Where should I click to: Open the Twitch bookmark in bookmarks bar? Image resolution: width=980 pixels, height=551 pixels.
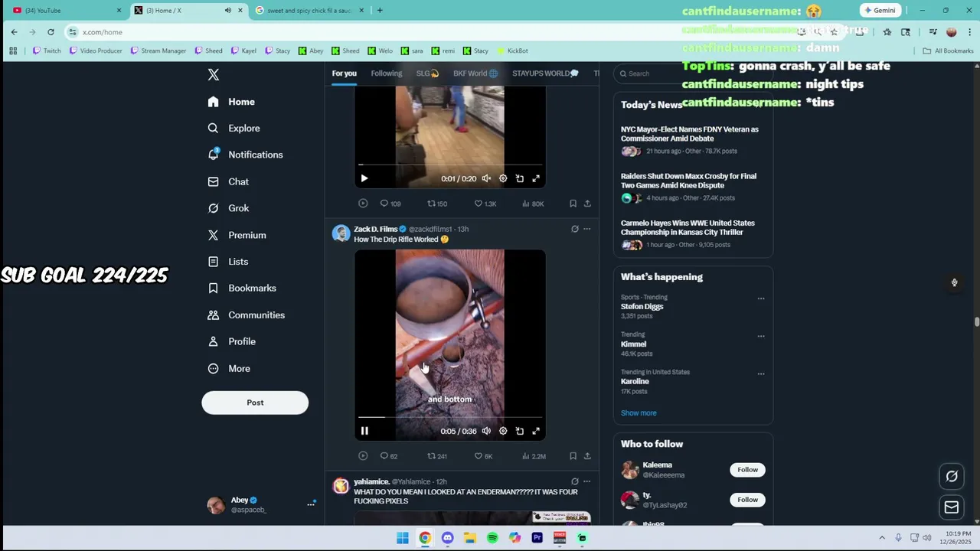47,51
